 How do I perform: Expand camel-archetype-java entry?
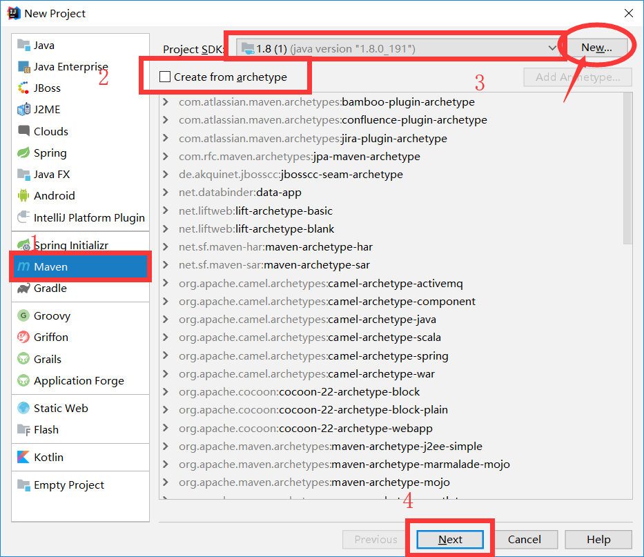[166, 319]
